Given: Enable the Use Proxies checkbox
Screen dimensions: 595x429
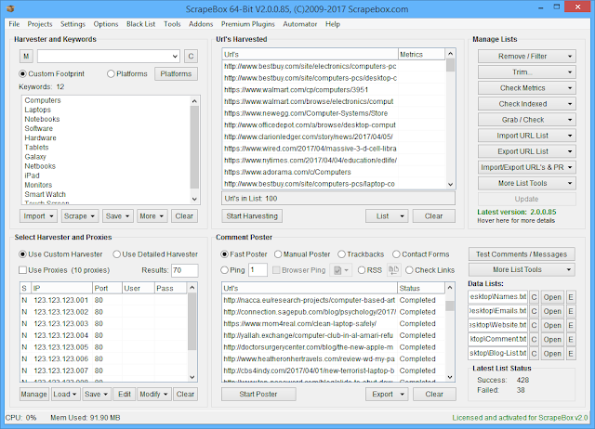Looking at the screenshot, I should coord(22,270).
